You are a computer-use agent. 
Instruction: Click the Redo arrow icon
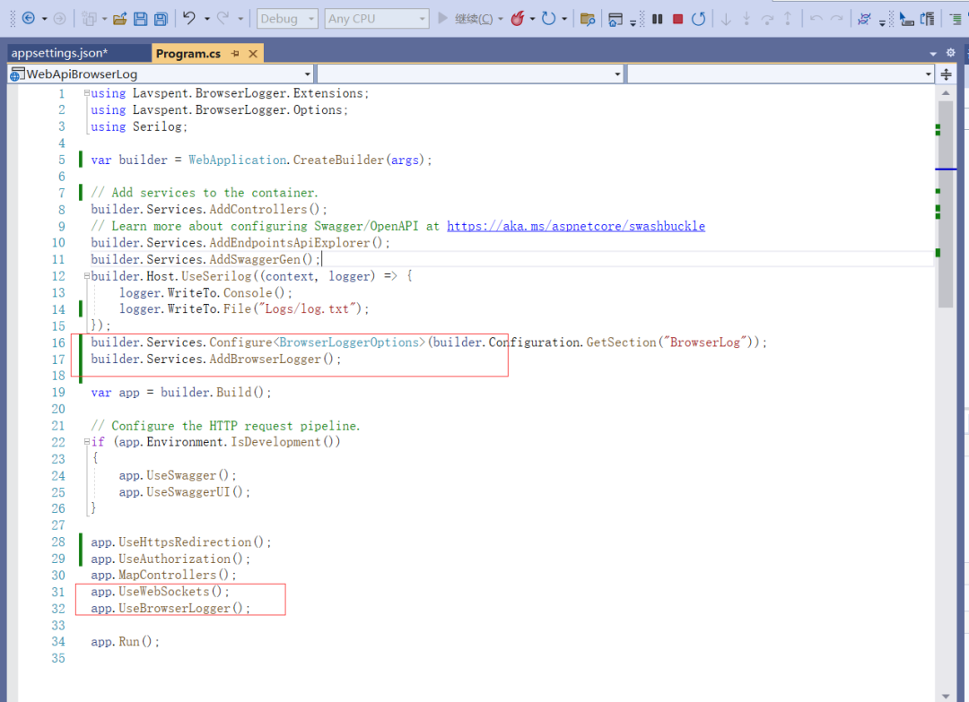(223, 19)
